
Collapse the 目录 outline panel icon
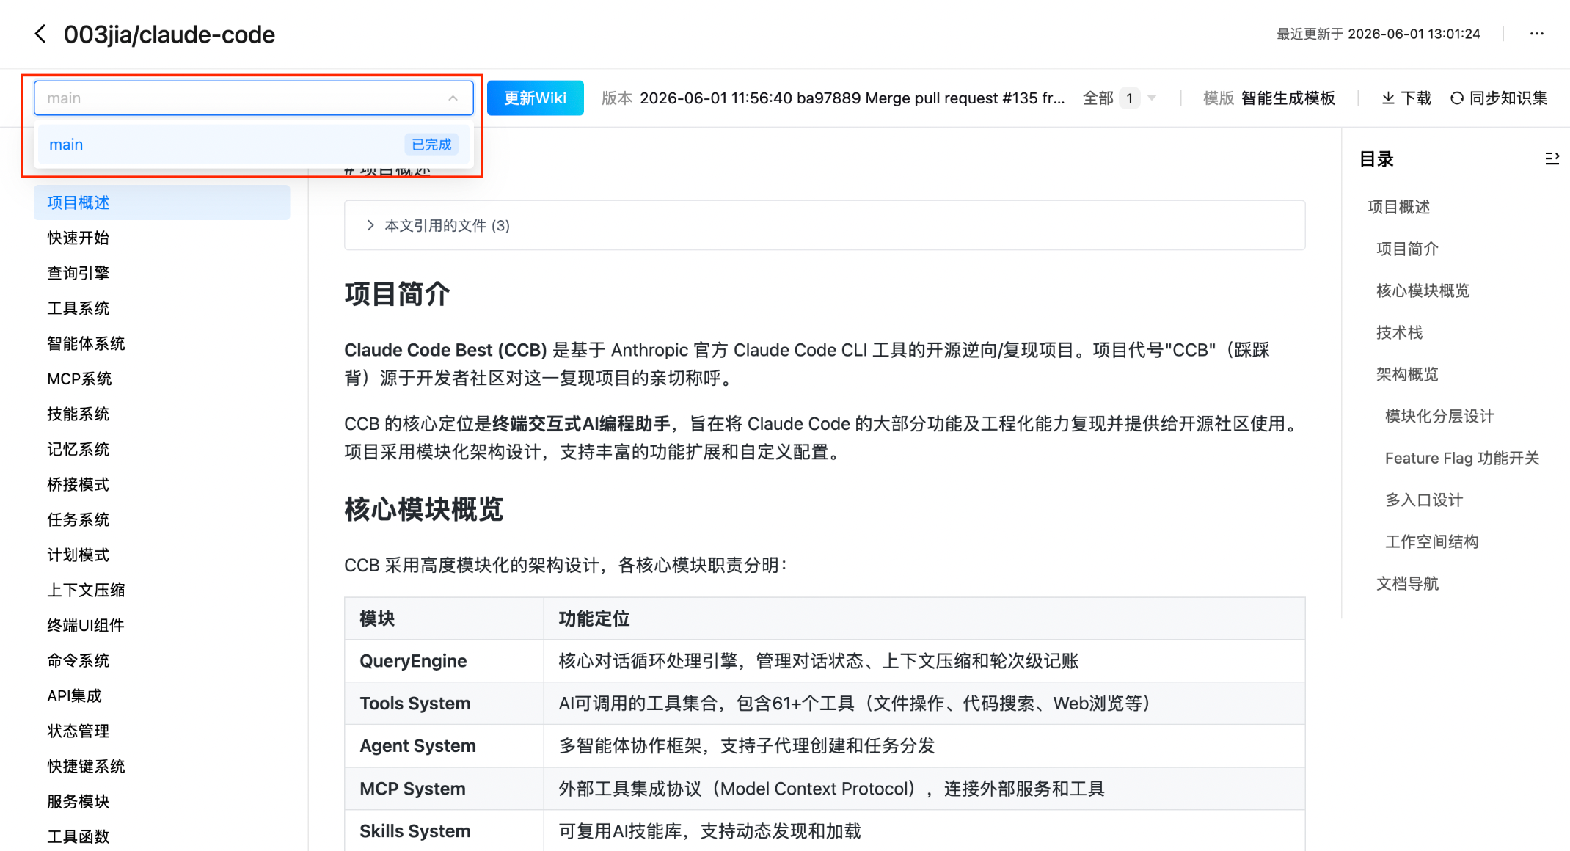click(x=1552, y=158)
